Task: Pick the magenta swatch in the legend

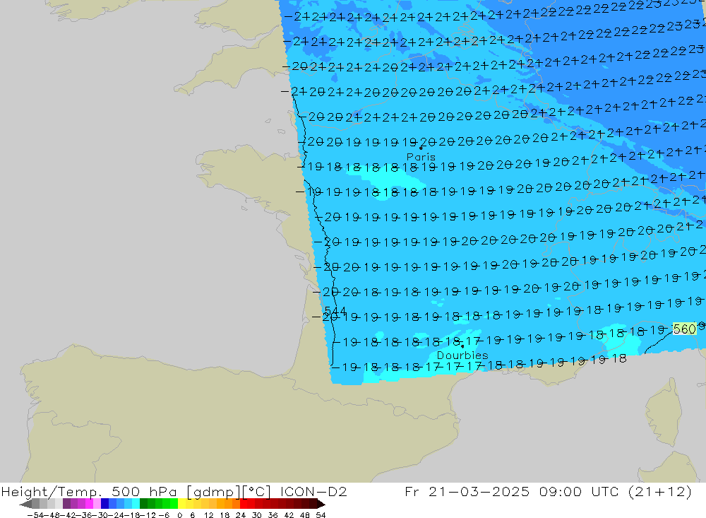Action: (x=89, y=504)
